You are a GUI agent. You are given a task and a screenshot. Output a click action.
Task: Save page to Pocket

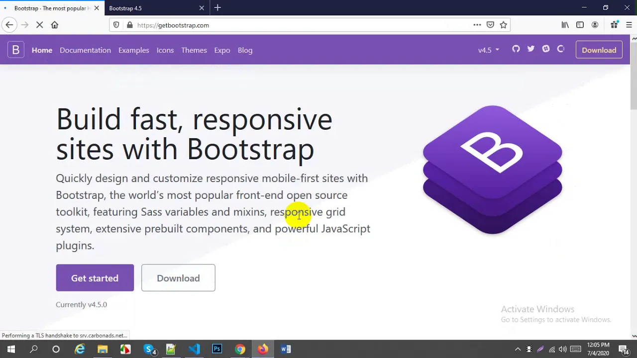pos(490,25)
